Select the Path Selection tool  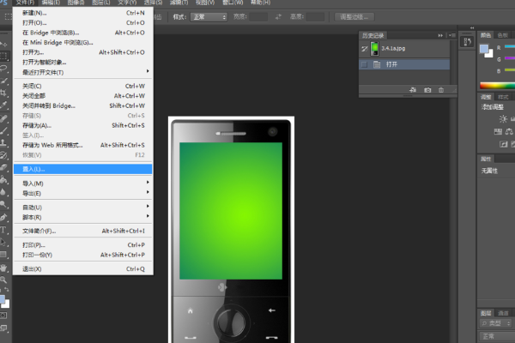[x=4, y=242]
